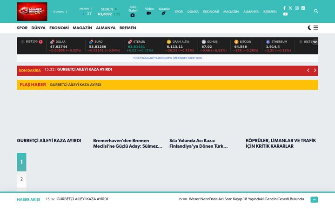Click the FLAŞ HABER label
This screenshot has width=335, height=209.
click(33, 85)
